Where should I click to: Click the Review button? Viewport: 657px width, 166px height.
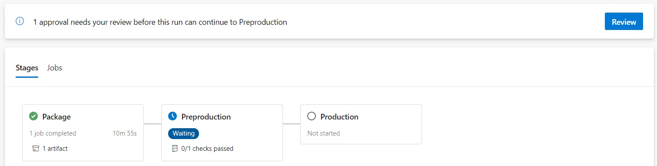pos(624,22)
